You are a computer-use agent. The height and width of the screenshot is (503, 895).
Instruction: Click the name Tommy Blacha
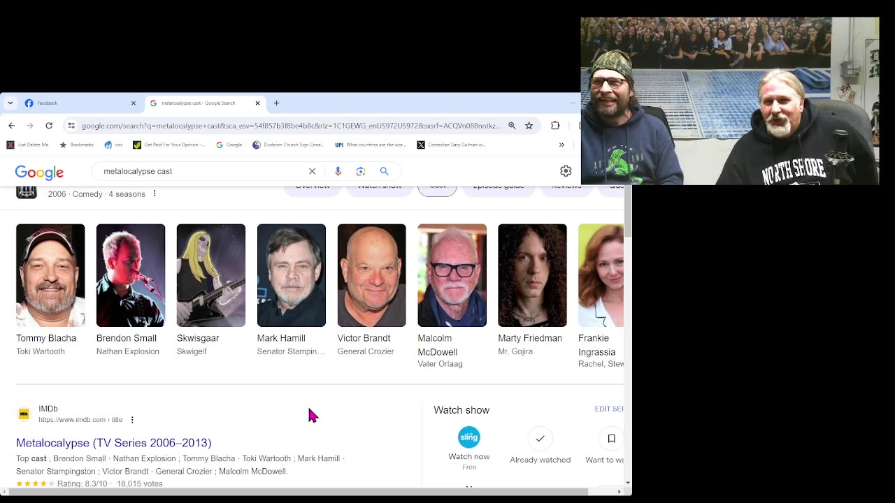(46, 338)
